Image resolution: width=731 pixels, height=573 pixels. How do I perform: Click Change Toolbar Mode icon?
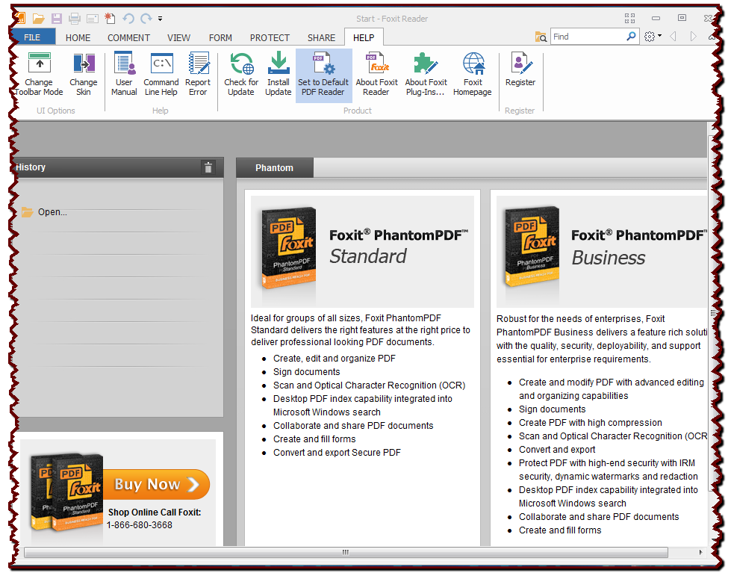[40, 63]
